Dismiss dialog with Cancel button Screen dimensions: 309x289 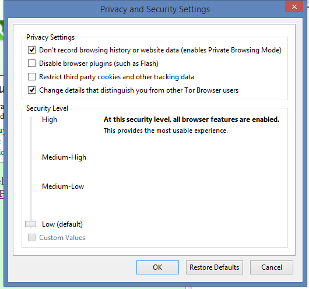tap(272, 267)
